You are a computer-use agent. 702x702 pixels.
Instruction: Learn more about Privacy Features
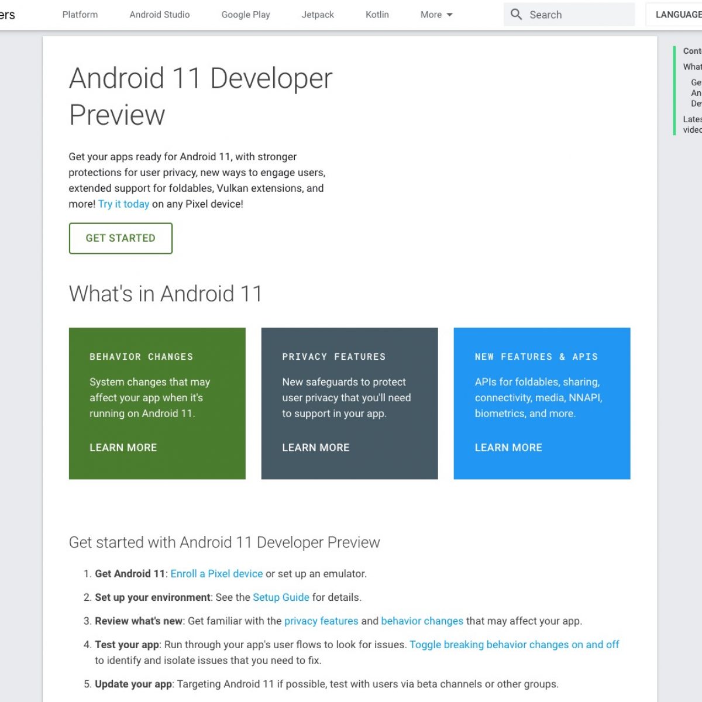tap(316, 448)
